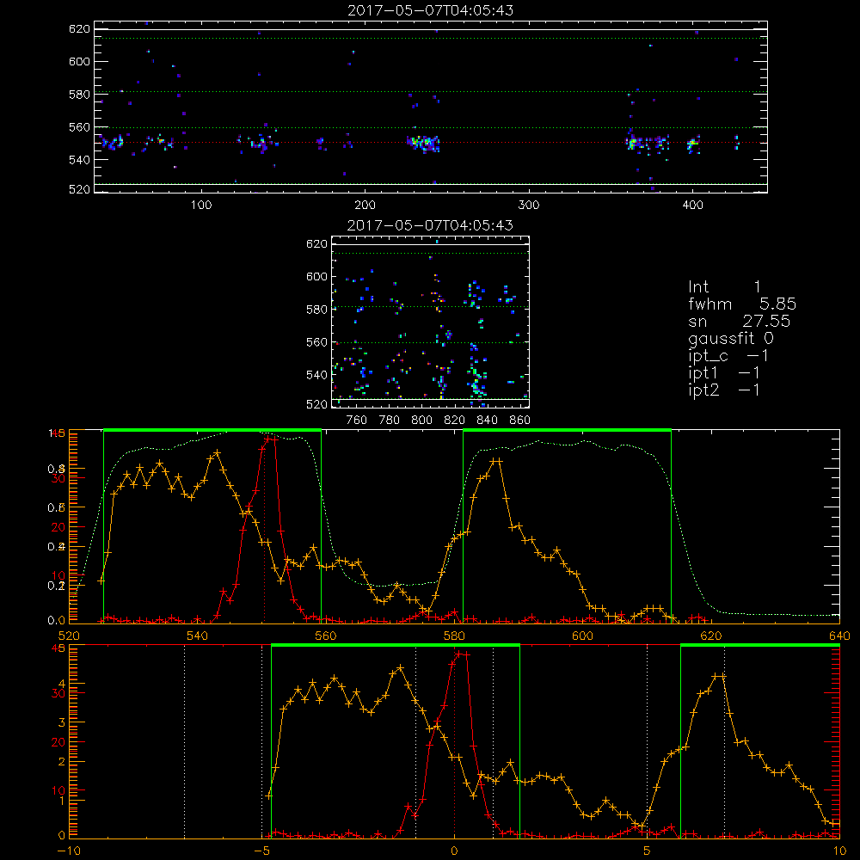Click the x-axis tick label 300
The width and height of the screenshot is (860, 860).
point(529,206)
